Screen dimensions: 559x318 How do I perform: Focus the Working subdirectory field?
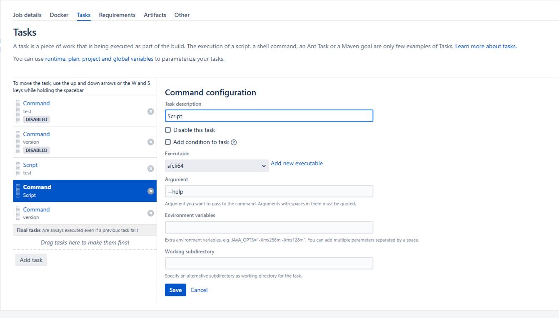pos(269,263)
